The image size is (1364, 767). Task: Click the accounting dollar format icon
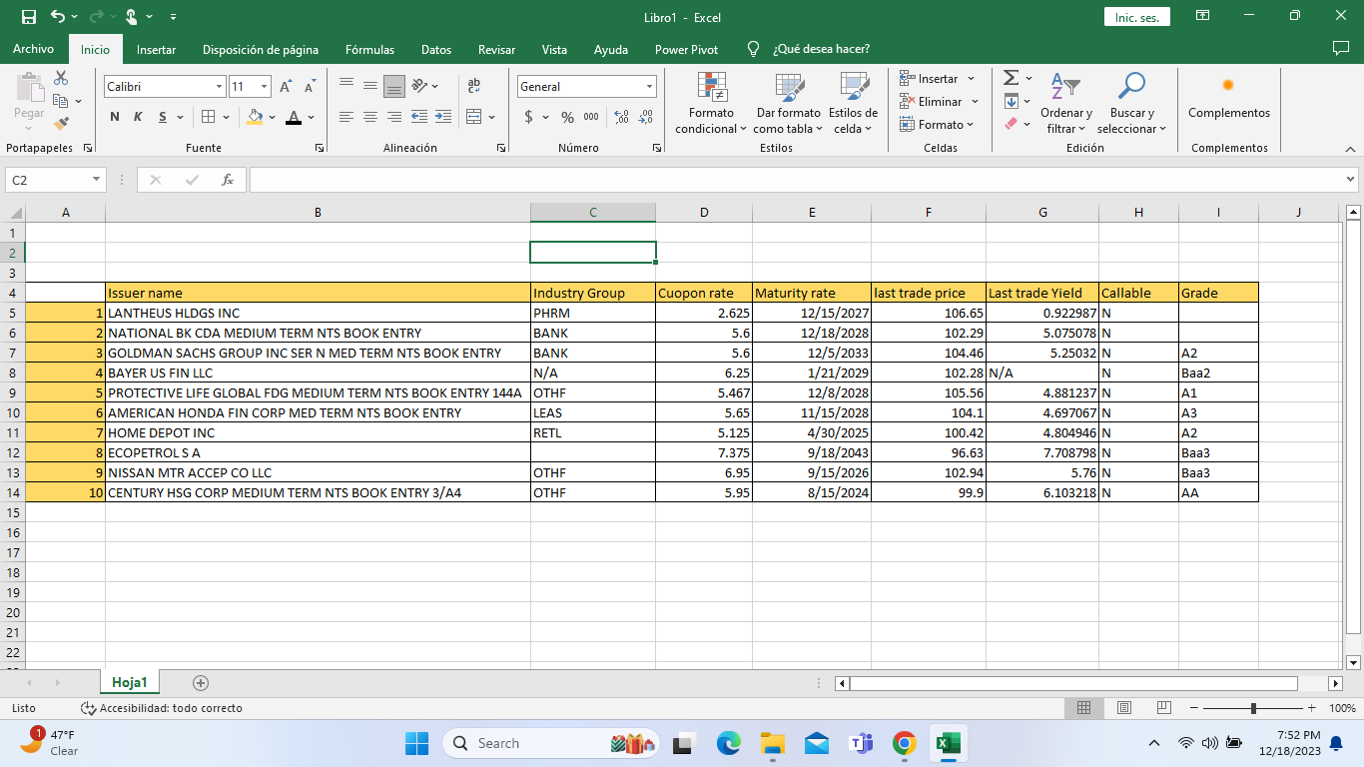(x=528, y=117)
